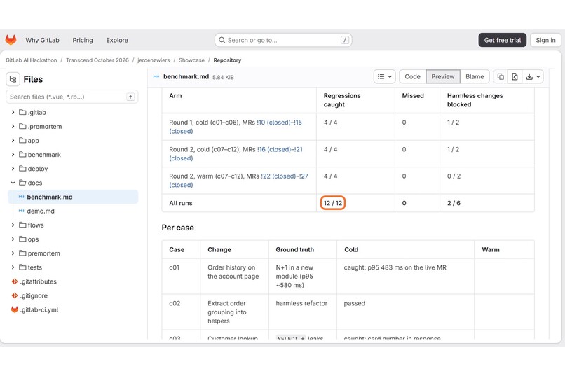Image resolution: width=565 pixels, height=376 pixels.
Task: Click the Get free trial button
Action: pos(503,40)
